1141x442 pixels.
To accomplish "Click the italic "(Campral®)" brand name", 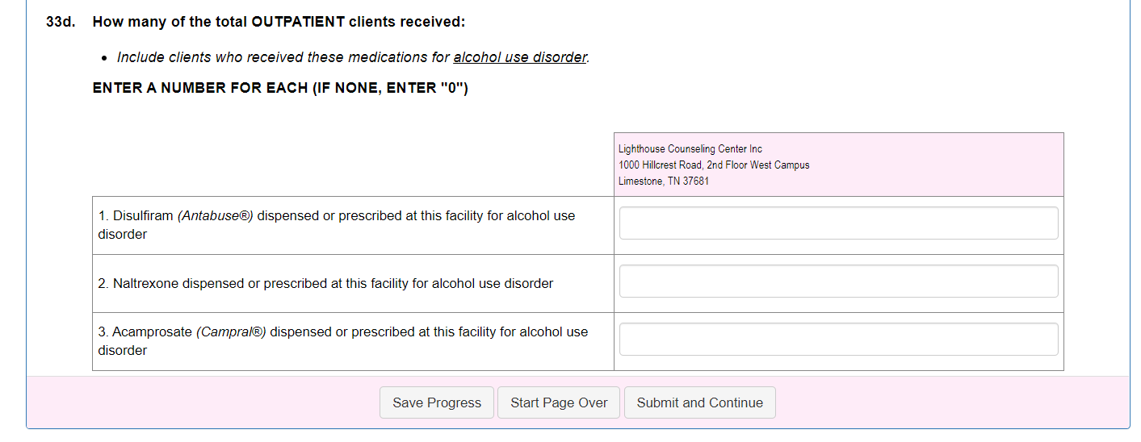I will pyautogui.click(x=231, y=332).
